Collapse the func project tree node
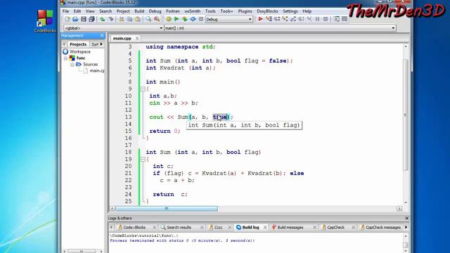The image size is (450, 253). pyautogui.click(x=65, y=58)
